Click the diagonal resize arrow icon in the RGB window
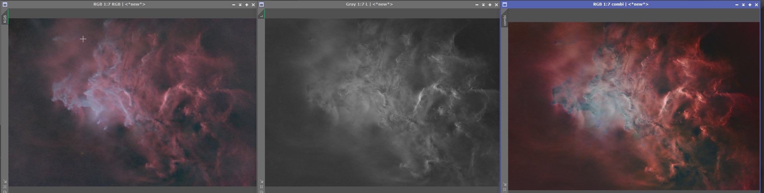Screen dimensions: 764x193 click(x=5, y=181)
